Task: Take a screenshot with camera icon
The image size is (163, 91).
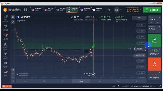Action: pyautogui.click(x=117, y=10)
